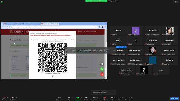This screenshot has height=101, width=180.
Task: Open caption options arrow beside Show Captions
Action: 98,98
